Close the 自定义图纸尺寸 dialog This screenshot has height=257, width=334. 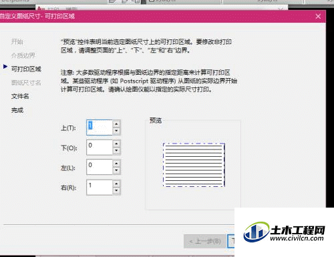click(318, 16)
